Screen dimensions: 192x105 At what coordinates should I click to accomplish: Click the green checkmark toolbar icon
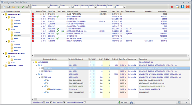tap(23, 7)
